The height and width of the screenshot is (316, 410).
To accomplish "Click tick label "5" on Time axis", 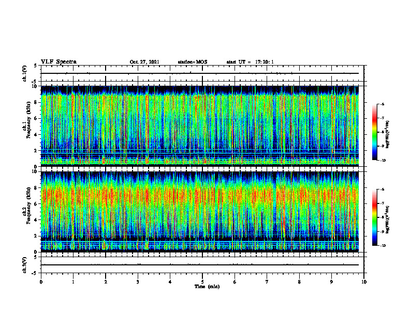I will [202, 282].
